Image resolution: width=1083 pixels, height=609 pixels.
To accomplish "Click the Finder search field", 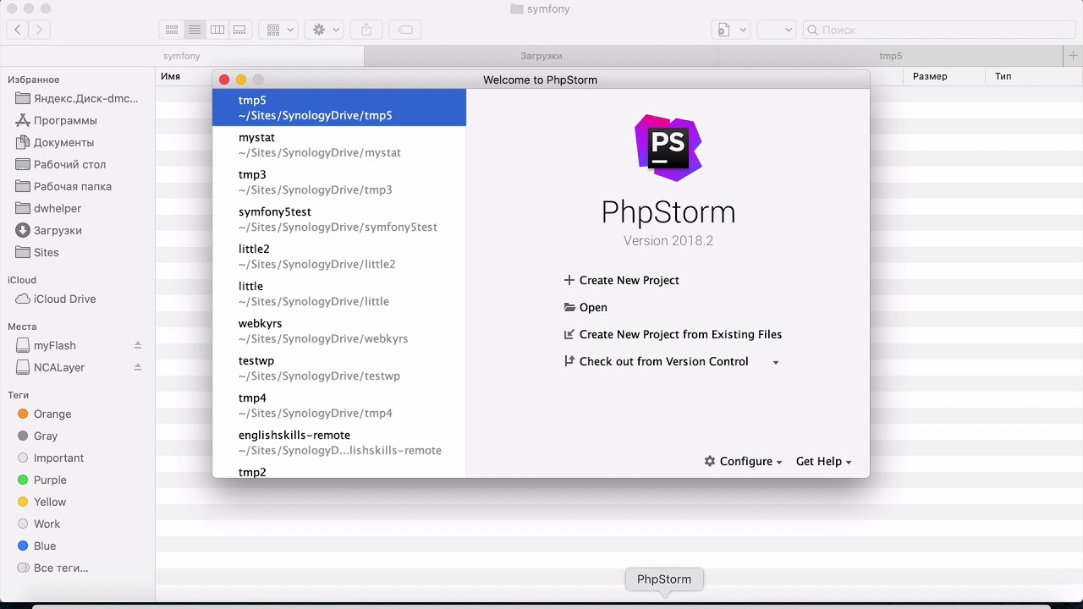I will pos(937,30).
